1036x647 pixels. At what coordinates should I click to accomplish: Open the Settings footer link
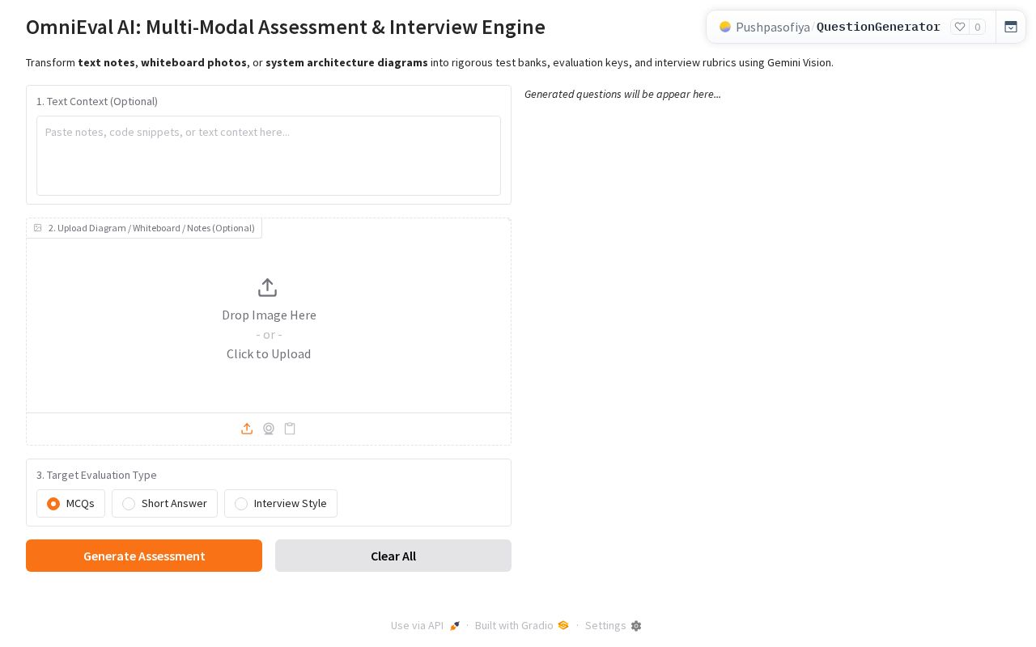point(614,625)
